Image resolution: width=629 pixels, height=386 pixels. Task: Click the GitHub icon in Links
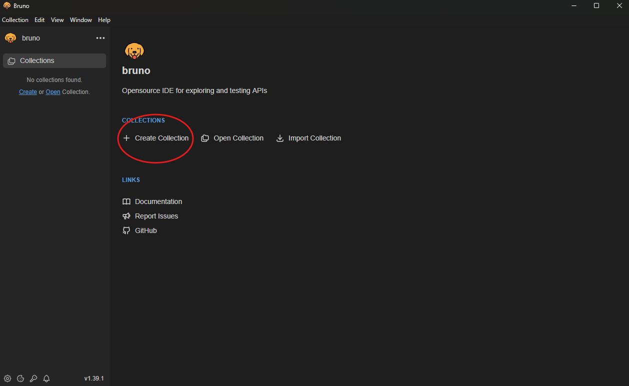pos(126,230)
